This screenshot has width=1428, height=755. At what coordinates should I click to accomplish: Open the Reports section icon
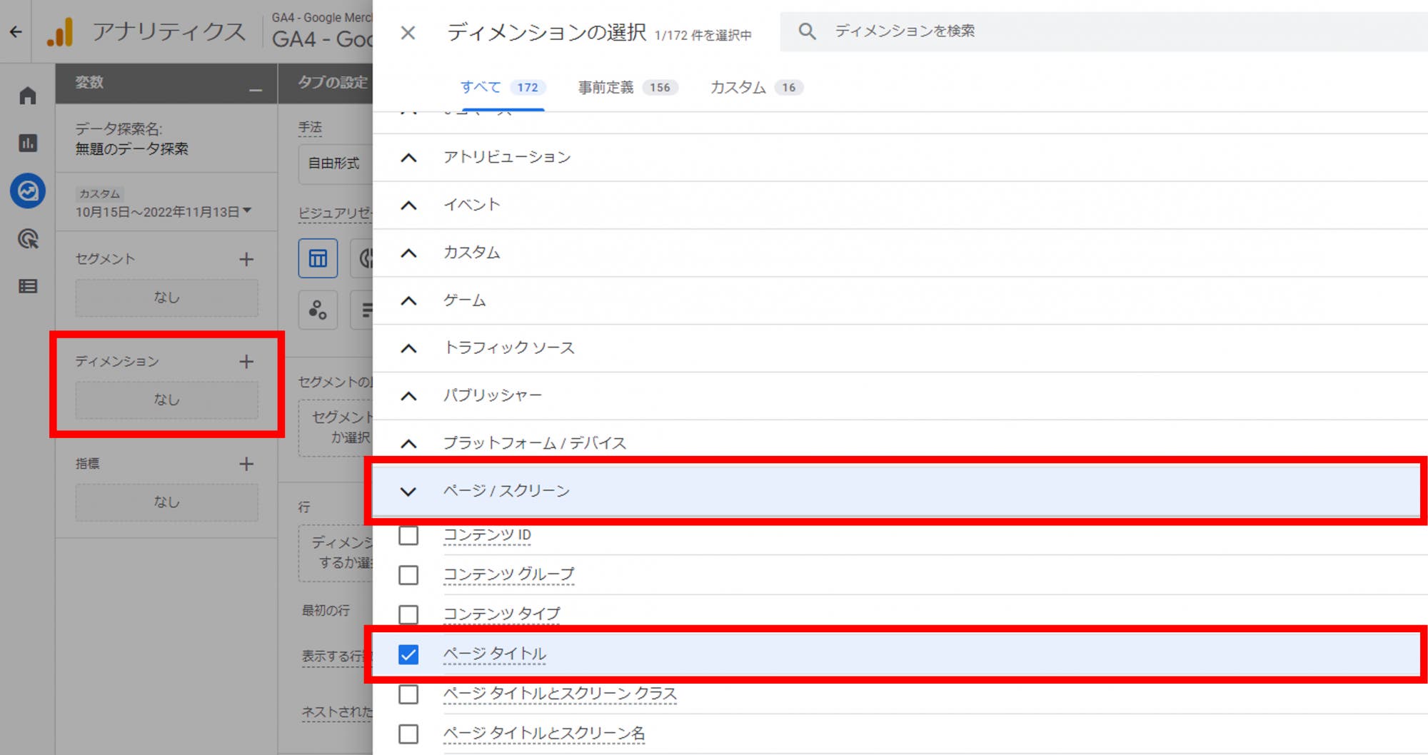tap(27, 144)
